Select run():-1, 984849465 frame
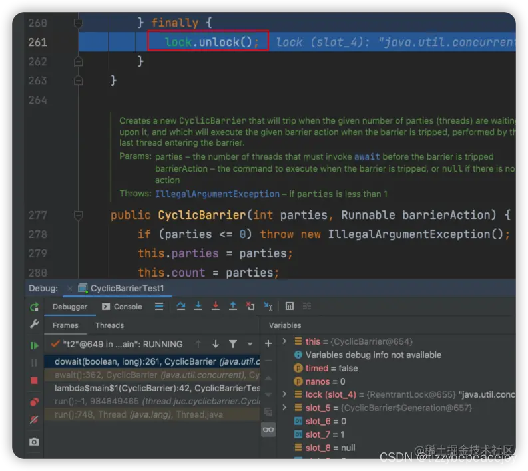 pyautogui.click(x=152, y=401)
